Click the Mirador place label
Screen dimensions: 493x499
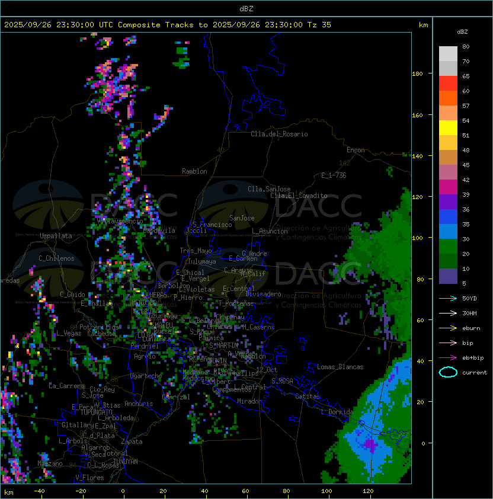coord(249,401)
